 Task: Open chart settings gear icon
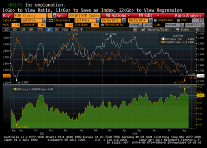pyautogui.click(x=197, y=30)
